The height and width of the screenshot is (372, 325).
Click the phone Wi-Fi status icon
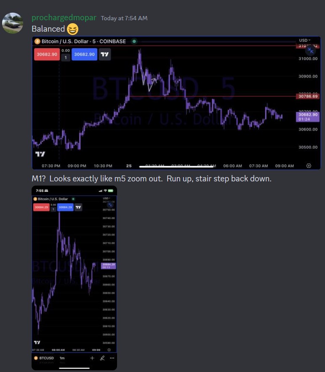(x=105, y=191)
